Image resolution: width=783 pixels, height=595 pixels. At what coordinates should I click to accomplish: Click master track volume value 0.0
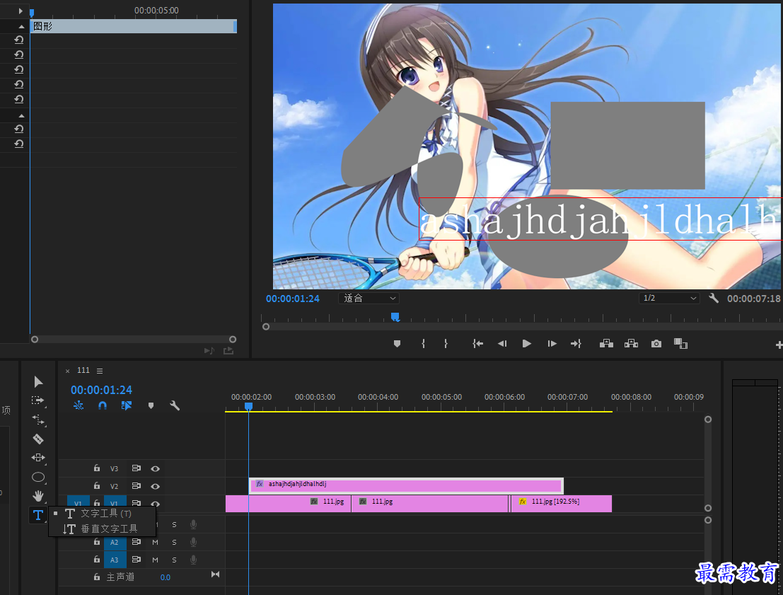coord(166,577)
